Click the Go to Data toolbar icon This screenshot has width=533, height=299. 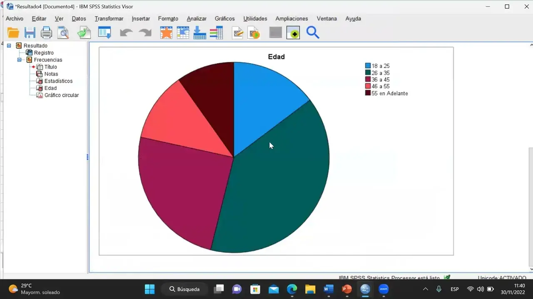pyautogui.click(x=105, y=32)
